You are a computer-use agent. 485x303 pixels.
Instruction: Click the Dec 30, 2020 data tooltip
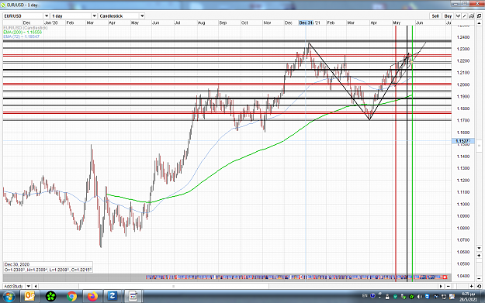pos(48,267)
